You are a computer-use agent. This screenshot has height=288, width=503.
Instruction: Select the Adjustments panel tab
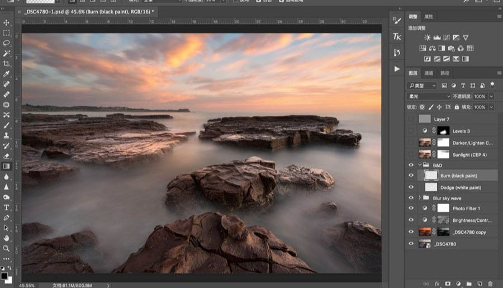pyautogui.click(x=413, y=17)
